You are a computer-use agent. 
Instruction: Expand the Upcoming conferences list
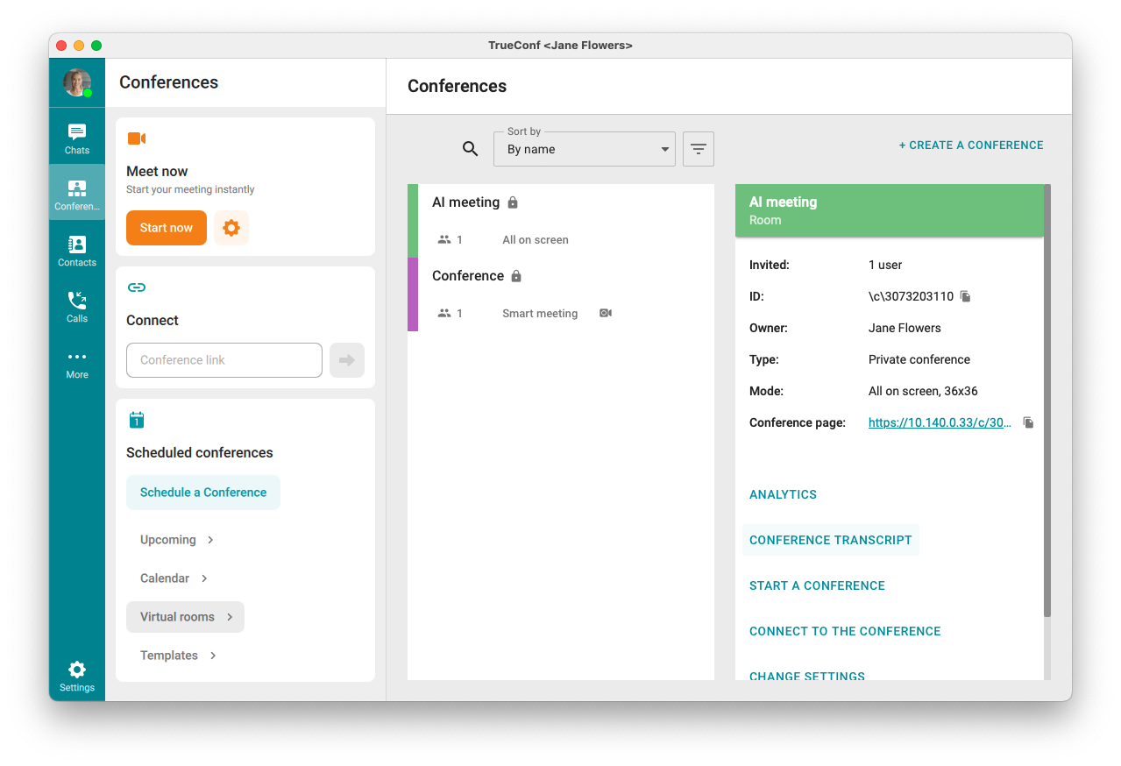pyautogui.click(x=177, y=540)
